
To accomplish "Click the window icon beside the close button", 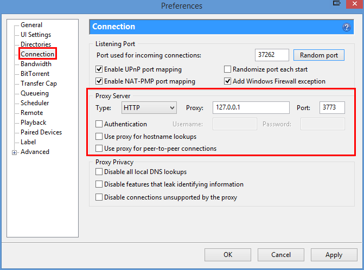I will [x=337, y=3].
